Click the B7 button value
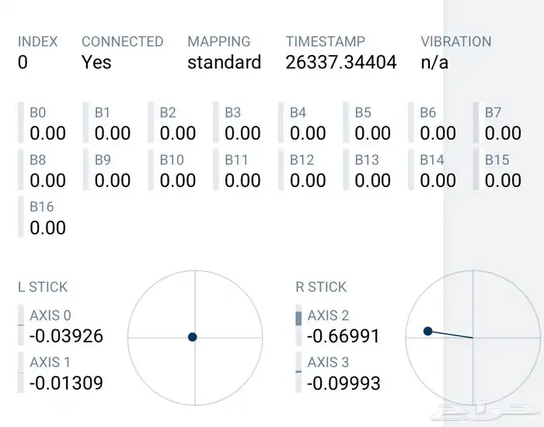The image size is (544, 427). click(503, 133)
